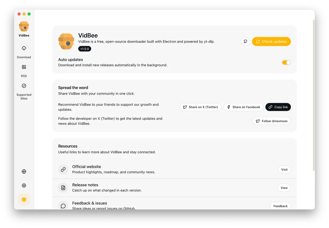Open the GitHub icon next to Check updates

(245, 41)
